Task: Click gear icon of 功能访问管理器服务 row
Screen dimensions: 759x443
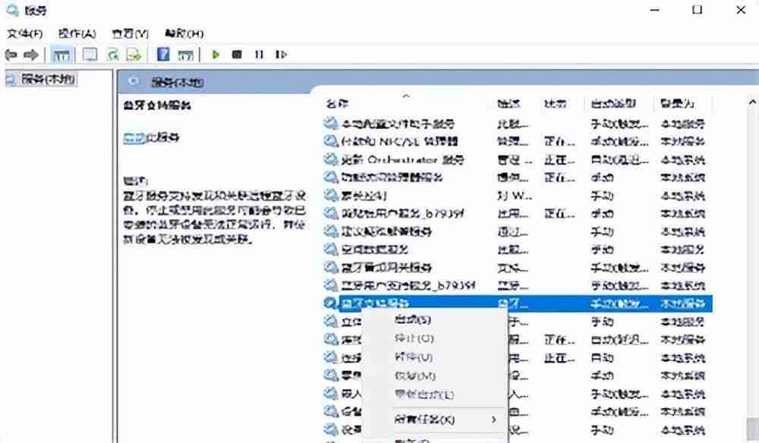Action: pos(331,177)
